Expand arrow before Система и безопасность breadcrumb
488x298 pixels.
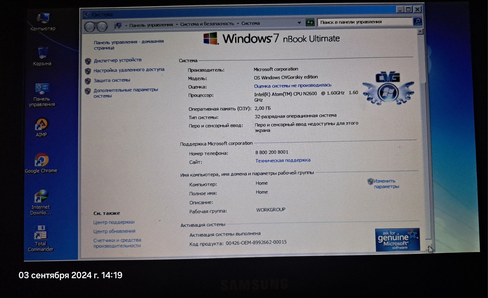177,24
